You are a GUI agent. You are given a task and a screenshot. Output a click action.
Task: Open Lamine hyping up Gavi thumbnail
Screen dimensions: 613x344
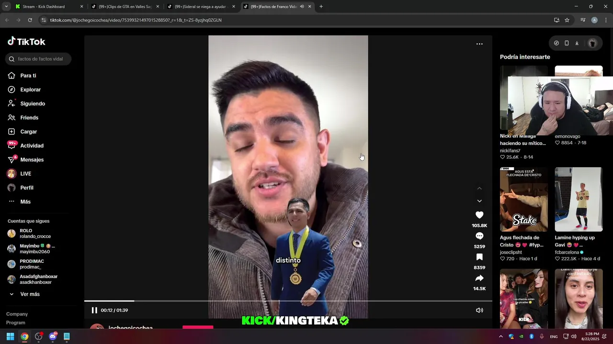point(579,199)
